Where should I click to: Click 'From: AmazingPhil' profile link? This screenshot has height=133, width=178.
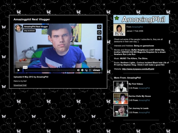[x=137, y=27]
